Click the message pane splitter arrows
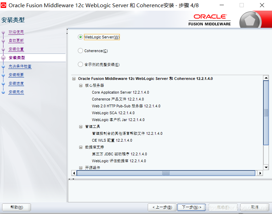The height and width of the screenshot is (214, 272). pos(71,179)
